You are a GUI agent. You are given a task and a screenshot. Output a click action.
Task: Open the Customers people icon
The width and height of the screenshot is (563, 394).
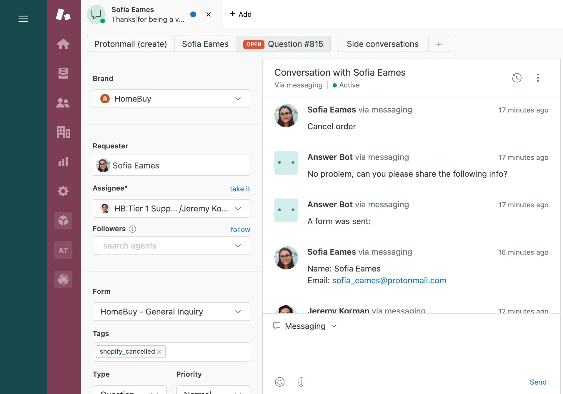(63, 103)
